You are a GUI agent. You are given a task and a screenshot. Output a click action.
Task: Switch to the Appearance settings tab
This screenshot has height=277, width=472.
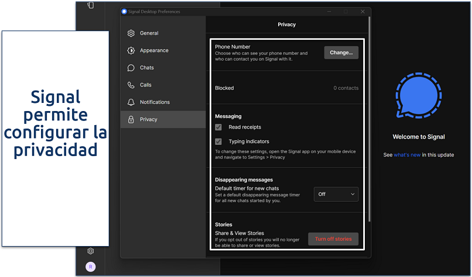point(154,51)
